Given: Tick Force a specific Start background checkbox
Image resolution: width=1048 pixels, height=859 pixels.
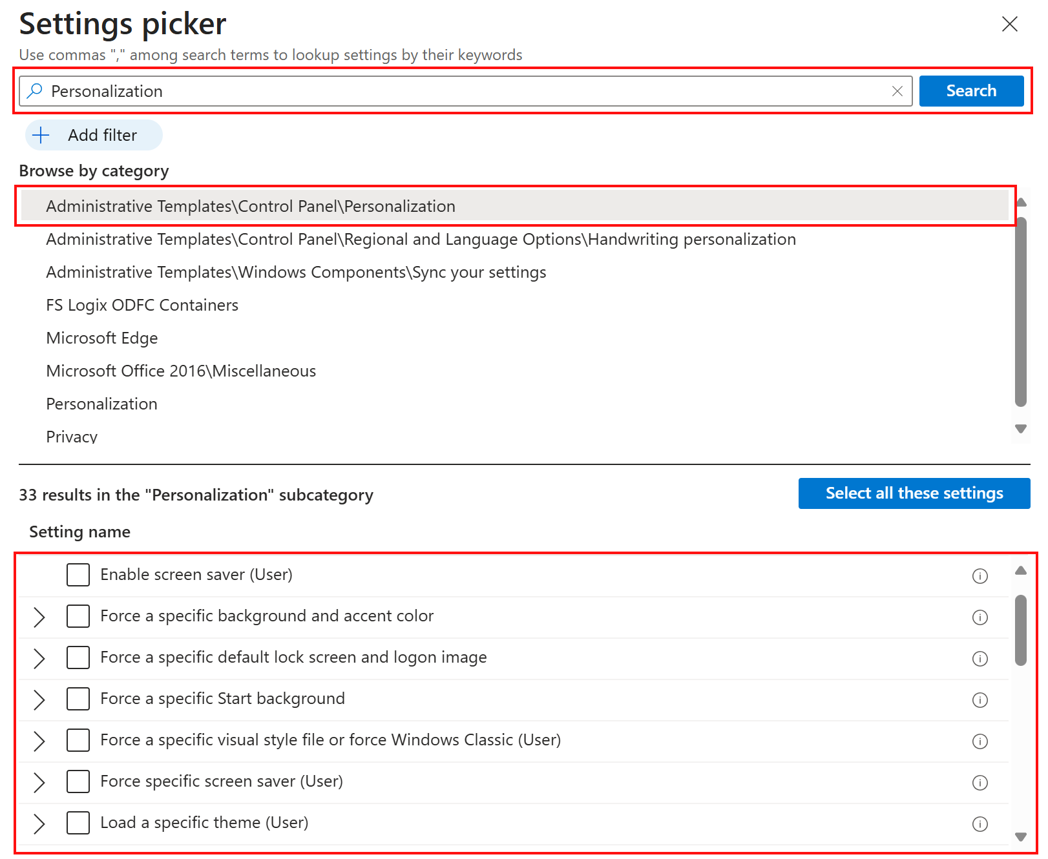Looking at the screenshot, I should (78, 698).
